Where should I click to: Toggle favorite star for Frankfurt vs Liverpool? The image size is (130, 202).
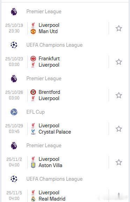tap(118, 62)
